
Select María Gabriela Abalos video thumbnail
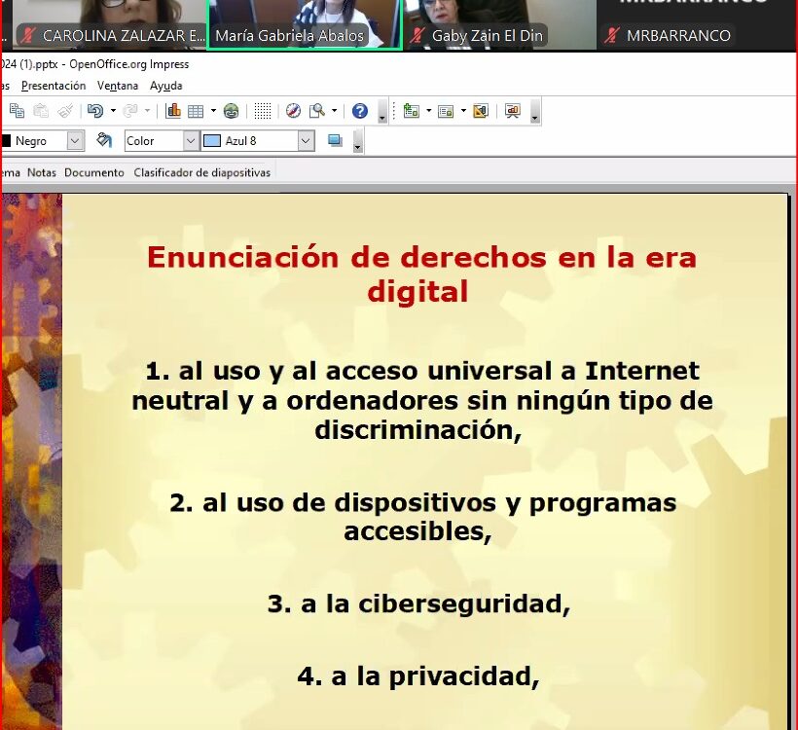tap(304, 23)
